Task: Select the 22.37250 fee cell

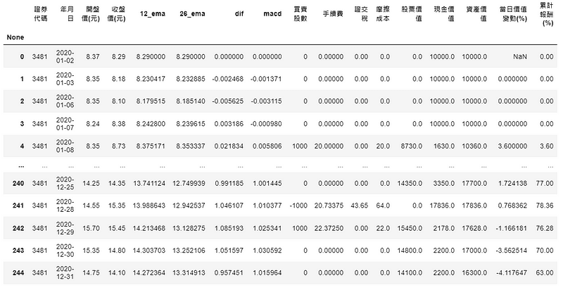Action: click(333, 229)
